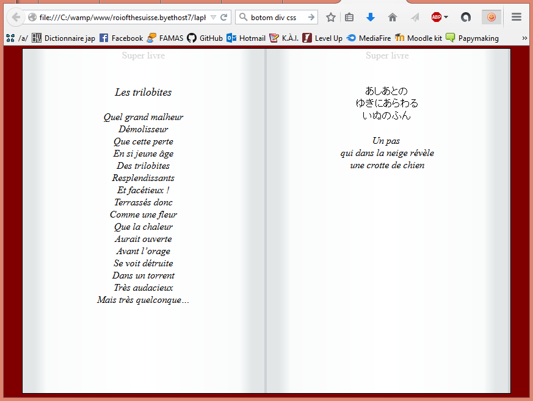
Task: Click the line 'Que cette perte'
Action: (x=143, y=141)
